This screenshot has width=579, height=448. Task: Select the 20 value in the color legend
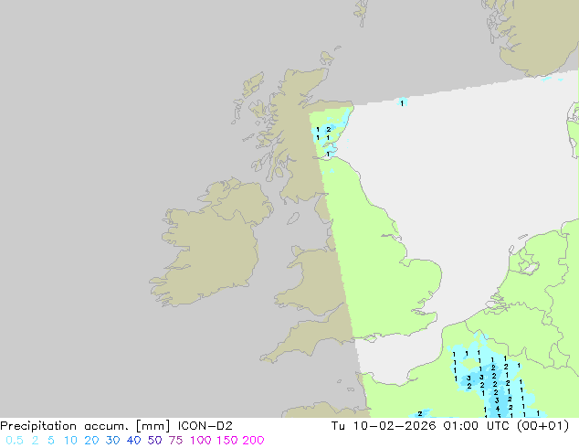(91, 441)
